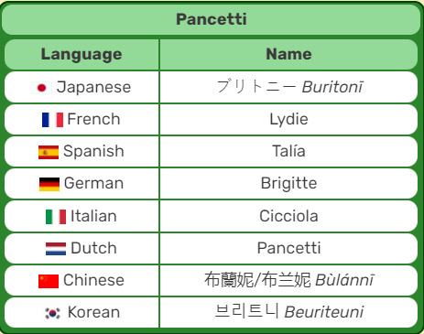Select the German name Brigitte
The image size is (424, 334).
coord(288,184)
